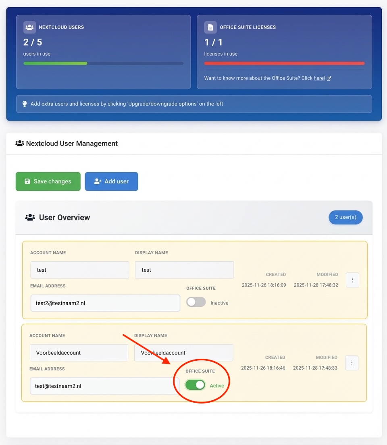Edit the email field test@testnaam2.nl
The height and width of the screenshot is (445, 387).
point(104,386)
